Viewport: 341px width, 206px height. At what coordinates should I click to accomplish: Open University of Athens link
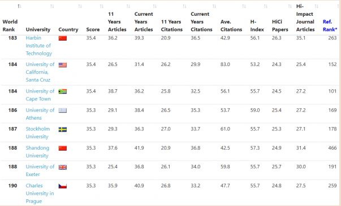(x=40, y=114)
